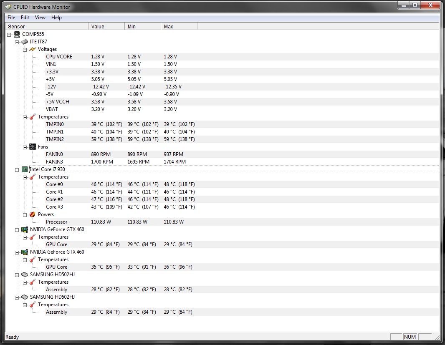Click the 110.83 W processor value
This screenshot has width=445, height=345.
[x=101, y=222]
